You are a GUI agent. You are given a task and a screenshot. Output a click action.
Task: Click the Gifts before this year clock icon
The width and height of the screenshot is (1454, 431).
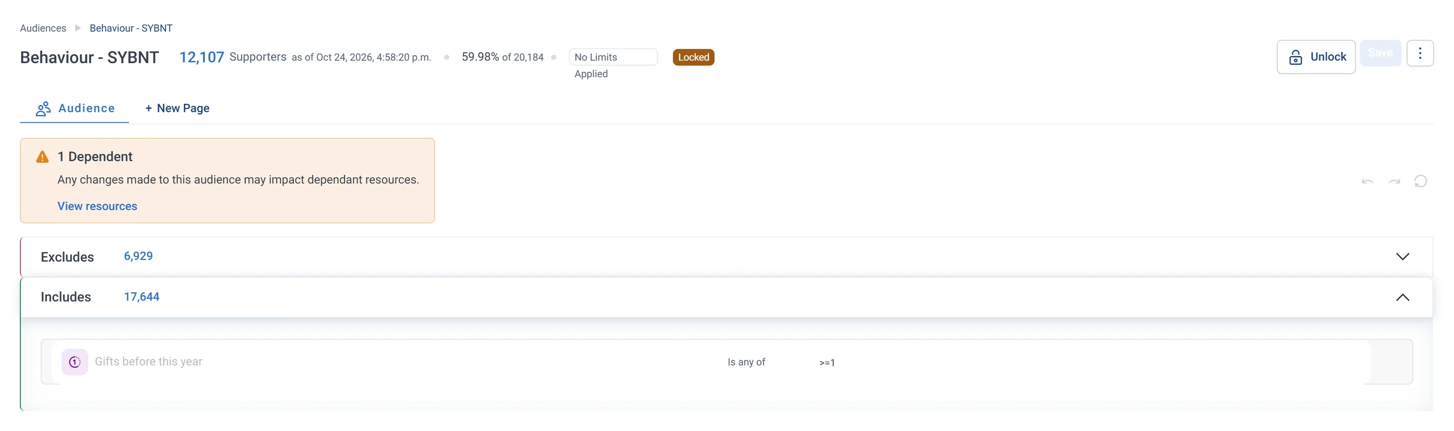[75, 362]
